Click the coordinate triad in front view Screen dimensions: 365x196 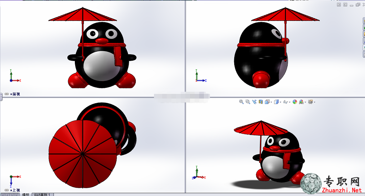14,76
